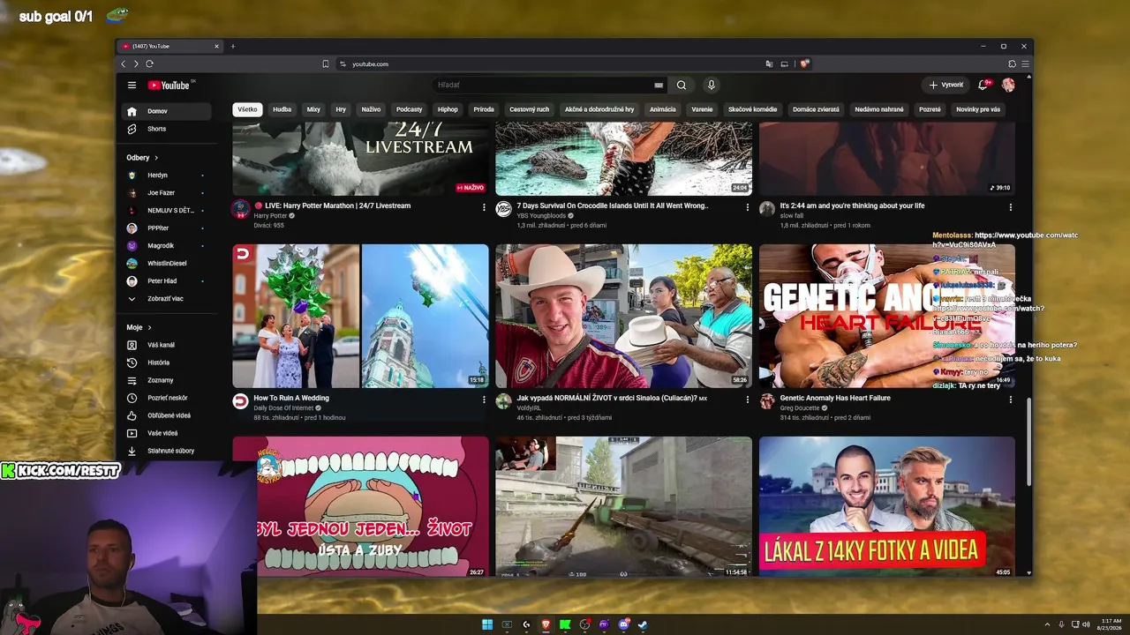
Task: Select the Mixy filter chip
Action: (313, 109)
